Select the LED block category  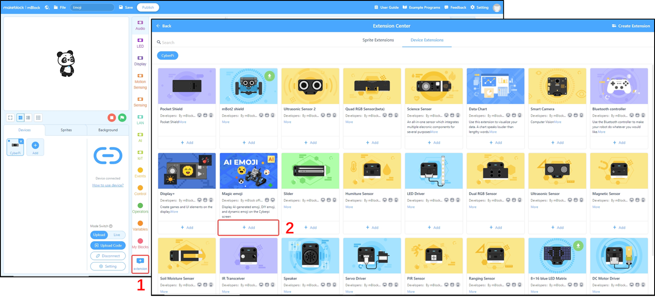(x=140, y=43)
